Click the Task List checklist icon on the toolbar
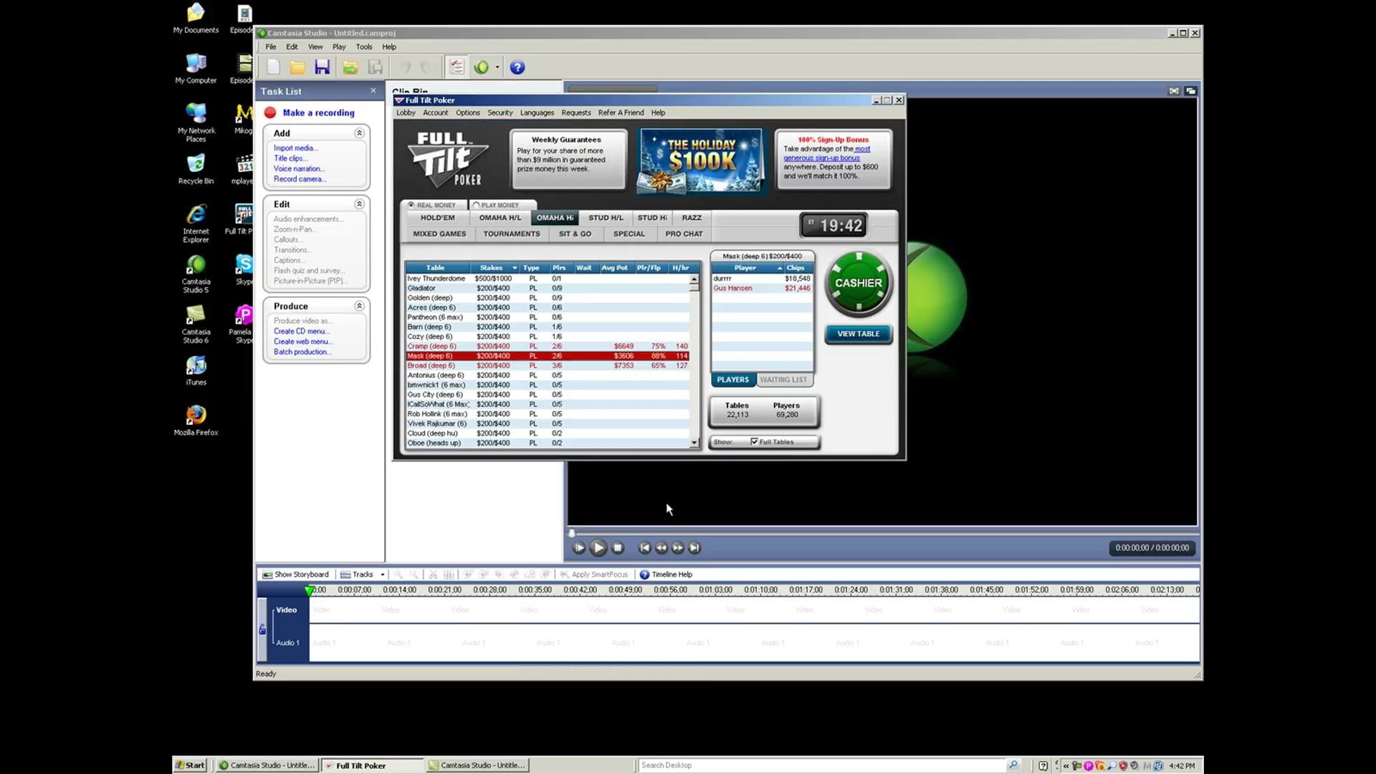This screenshot has height=774, width=1376. [457, 67]
